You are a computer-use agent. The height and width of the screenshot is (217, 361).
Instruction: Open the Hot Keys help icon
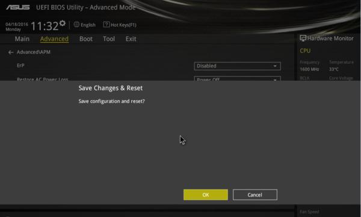click(106, 25)
